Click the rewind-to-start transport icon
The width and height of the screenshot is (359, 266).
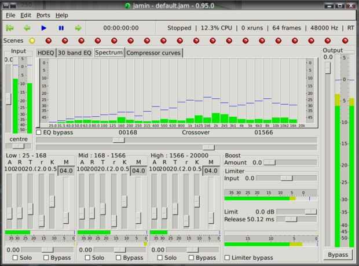[10, 28]
